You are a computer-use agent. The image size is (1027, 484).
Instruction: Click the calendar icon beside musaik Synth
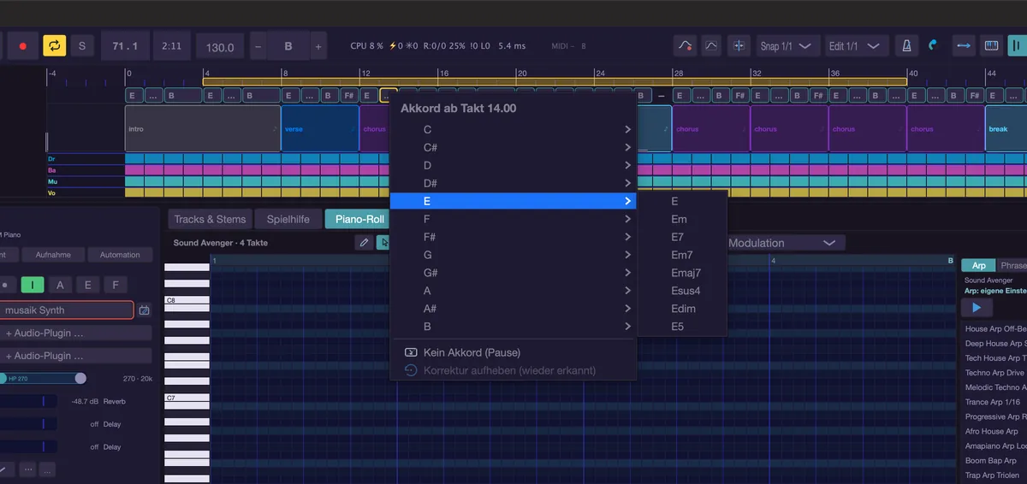pos(145,310)
